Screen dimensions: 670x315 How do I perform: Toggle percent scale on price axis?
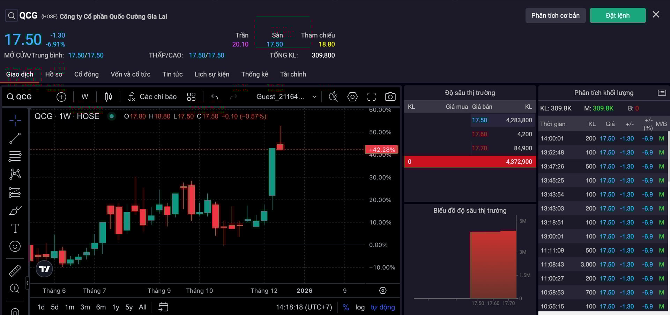click(x=346, y=307)
